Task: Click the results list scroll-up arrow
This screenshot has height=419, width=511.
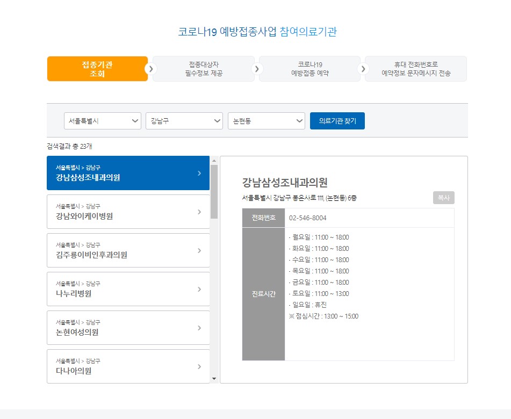Action: (x=214, y=160)
